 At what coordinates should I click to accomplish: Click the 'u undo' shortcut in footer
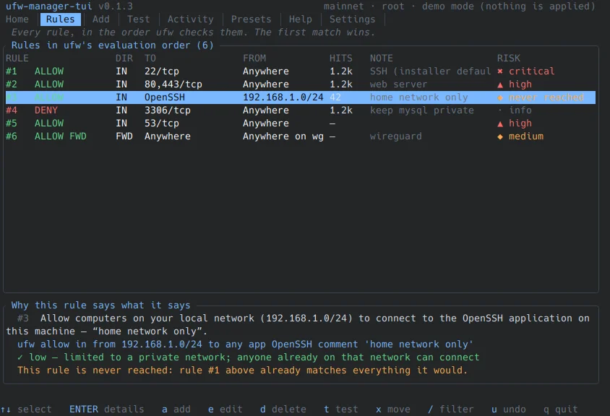509,409
